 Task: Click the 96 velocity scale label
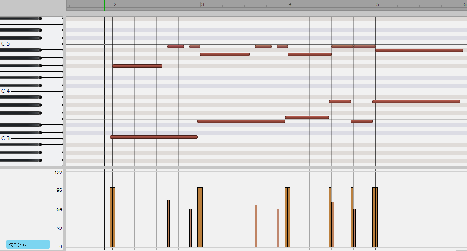point(59,190)
